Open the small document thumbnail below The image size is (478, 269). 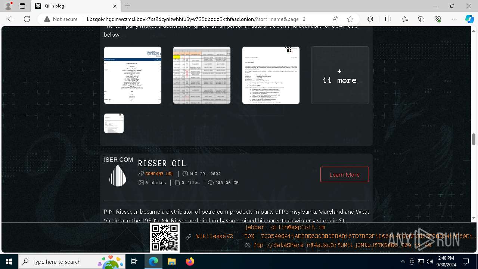tap(114, 123)
